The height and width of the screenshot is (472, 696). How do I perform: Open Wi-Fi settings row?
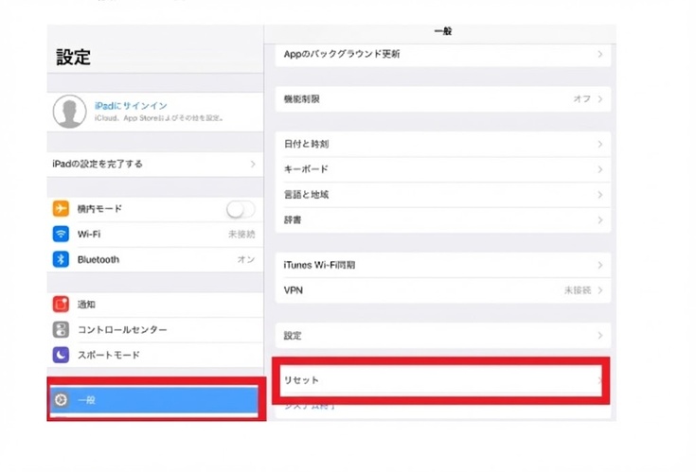155,234
